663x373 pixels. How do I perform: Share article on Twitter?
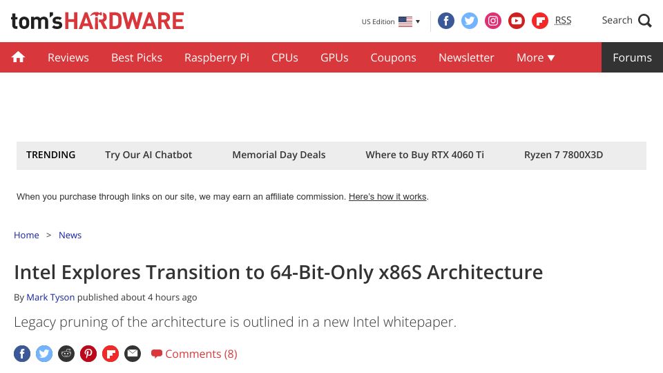tap(44, 354)
